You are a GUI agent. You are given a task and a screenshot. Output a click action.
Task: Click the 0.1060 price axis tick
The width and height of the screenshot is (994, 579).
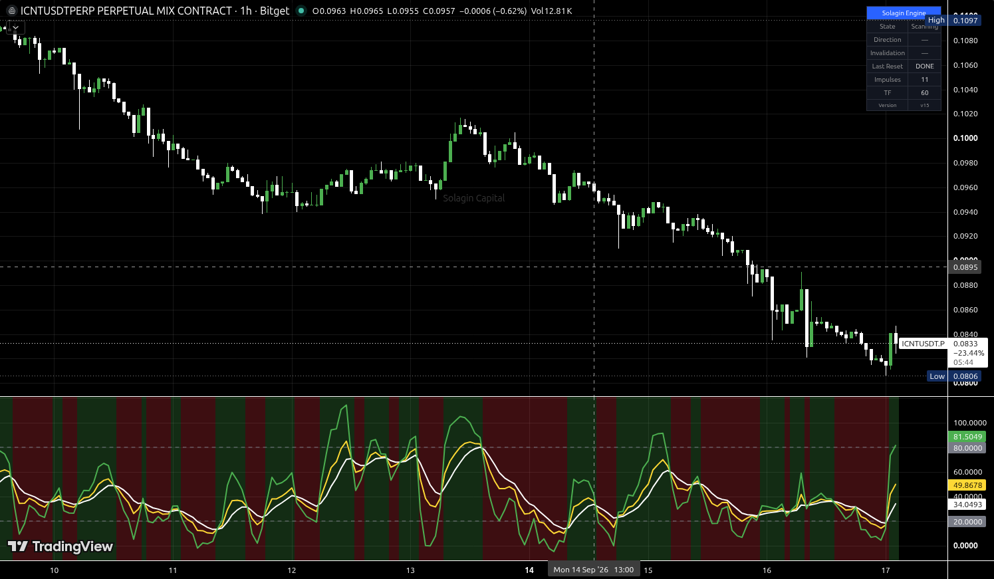965,65
